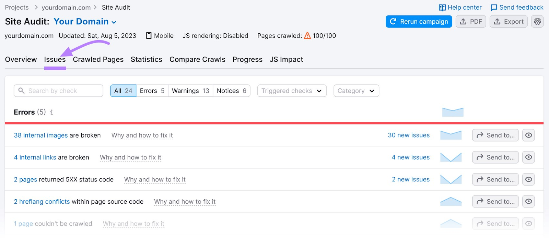The width and height of the screenshot is (549, 238).
Task: Open the JS Impact tab
Action: click(x=286, y=59)
